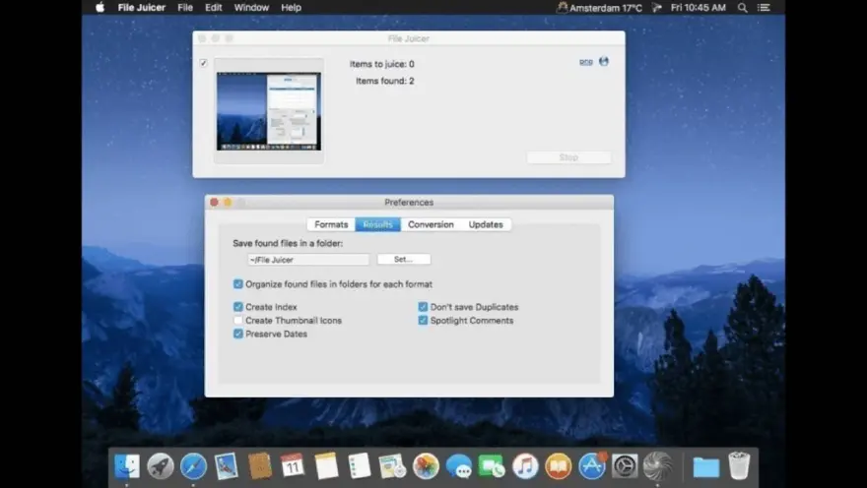The image size is (867, 488).
Task: Toggle the checkbox beside the screenshot thumbnail
Action: point(204,63)
